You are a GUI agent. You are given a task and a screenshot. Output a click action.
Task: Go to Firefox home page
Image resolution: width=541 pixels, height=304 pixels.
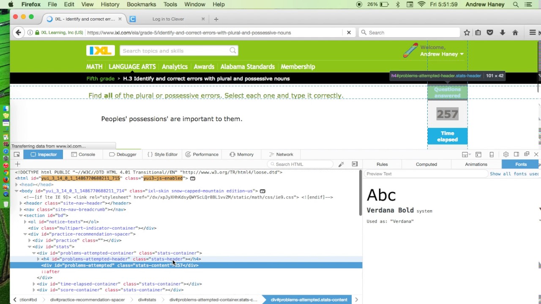point(515,33)
